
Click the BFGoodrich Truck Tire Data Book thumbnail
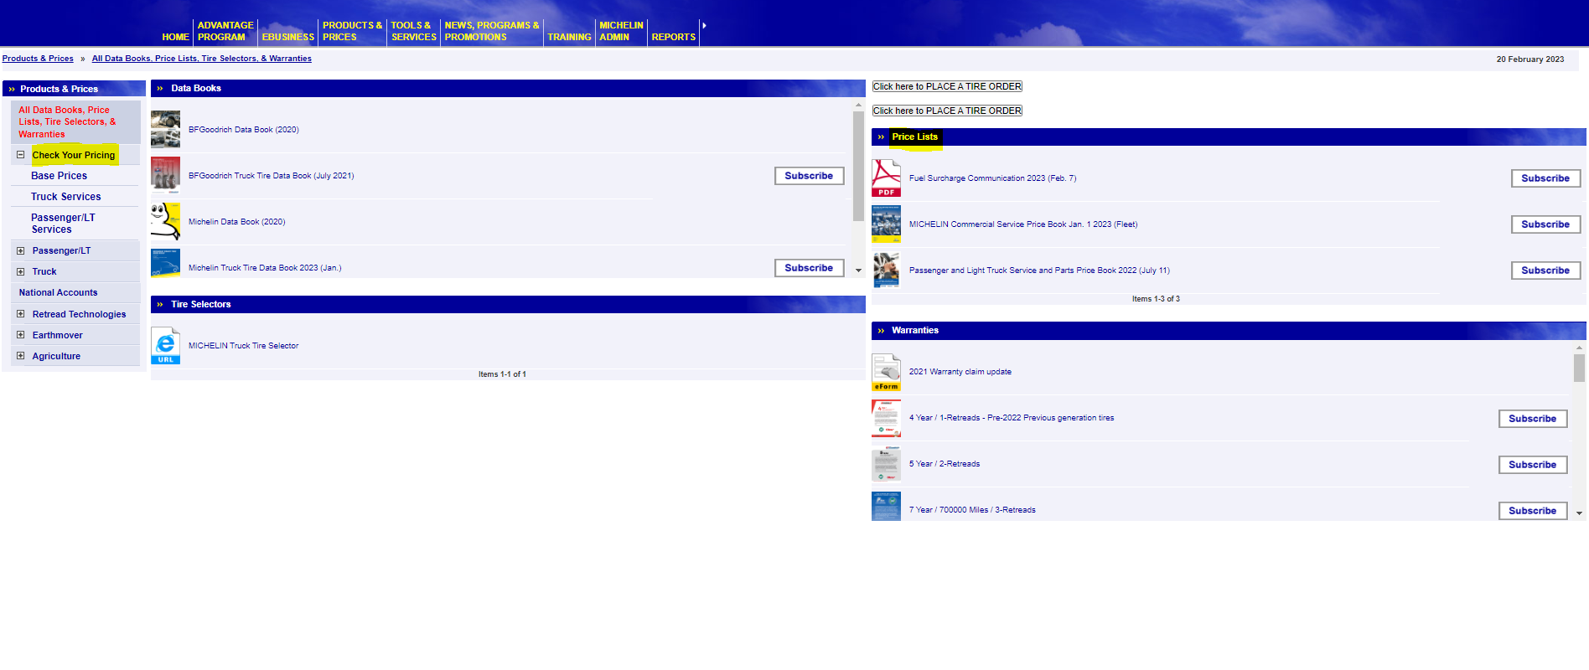[165, 176]
